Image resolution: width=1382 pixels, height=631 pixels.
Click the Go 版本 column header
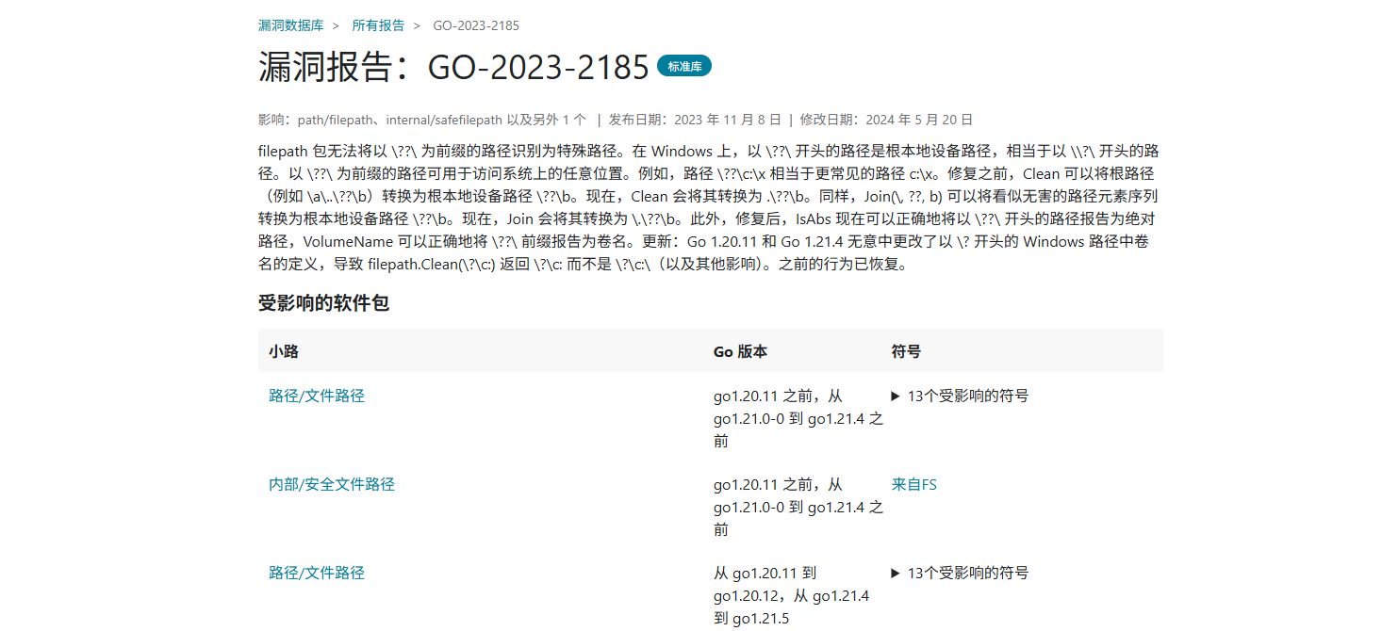(x=740, y=351)
